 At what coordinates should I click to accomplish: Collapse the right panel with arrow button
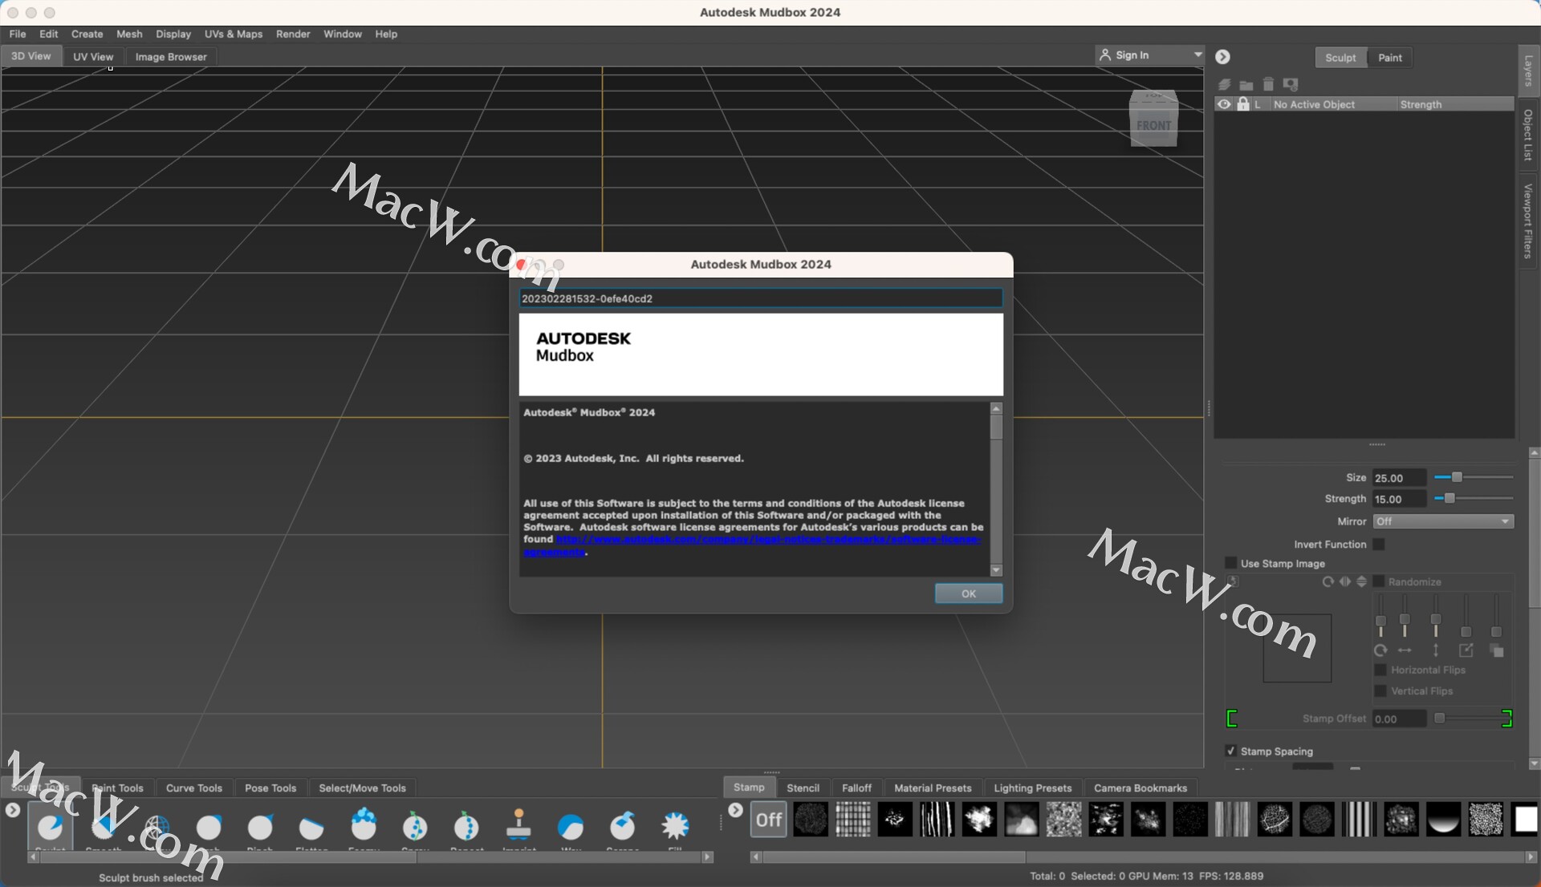(x=1222, y=57)
